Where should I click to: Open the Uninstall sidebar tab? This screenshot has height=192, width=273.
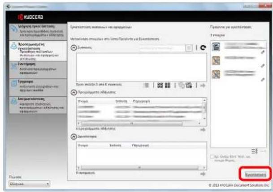point(38,105)
